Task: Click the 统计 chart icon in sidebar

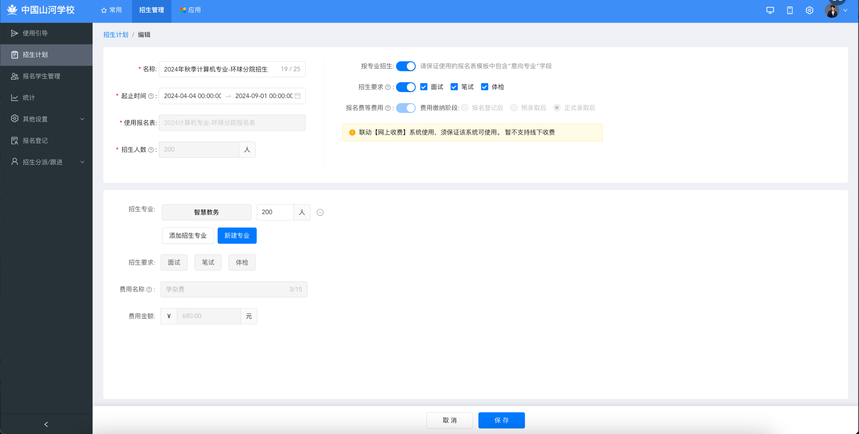Action: (x=15, y=98)
